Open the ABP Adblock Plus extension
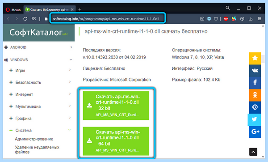 226,19
